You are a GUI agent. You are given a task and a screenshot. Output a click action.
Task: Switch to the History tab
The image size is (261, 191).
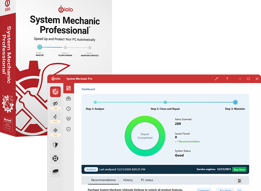tap(128, 180)
